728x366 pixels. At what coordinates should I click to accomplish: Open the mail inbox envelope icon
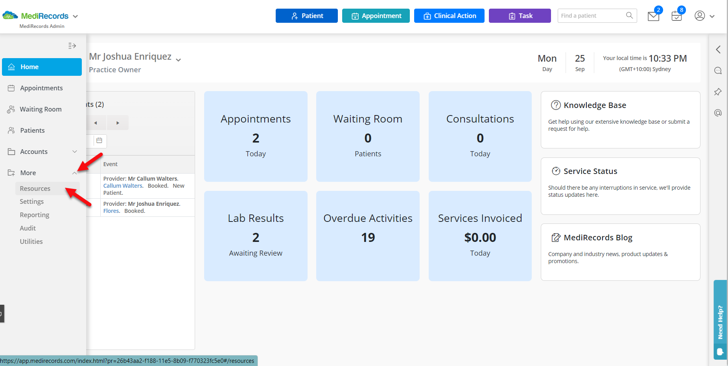click(x=654, y=16)
